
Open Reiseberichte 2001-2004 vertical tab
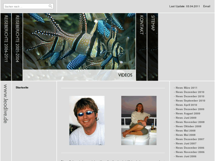(17, 47)
